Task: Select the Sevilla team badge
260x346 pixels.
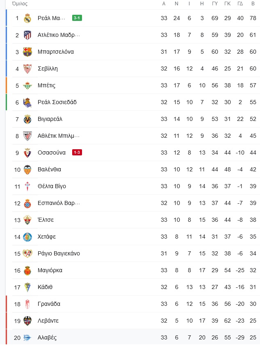Action: [x=27, y=68]
